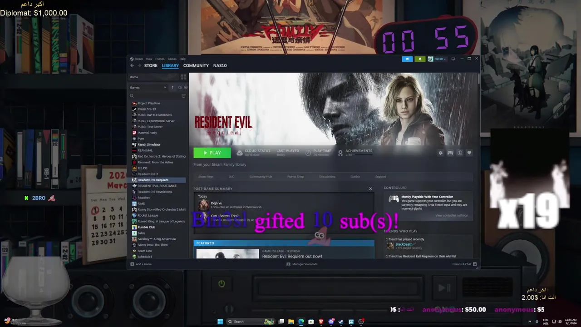Click the green PLAY button

pyautogui.click(x=212, y=153)
